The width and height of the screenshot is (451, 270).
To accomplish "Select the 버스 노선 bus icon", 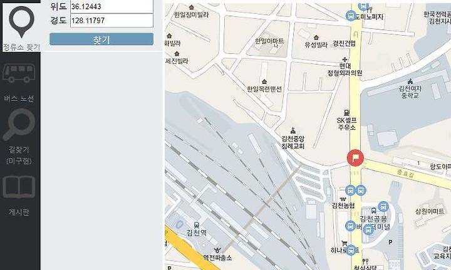I will click(x=19, y=73).
